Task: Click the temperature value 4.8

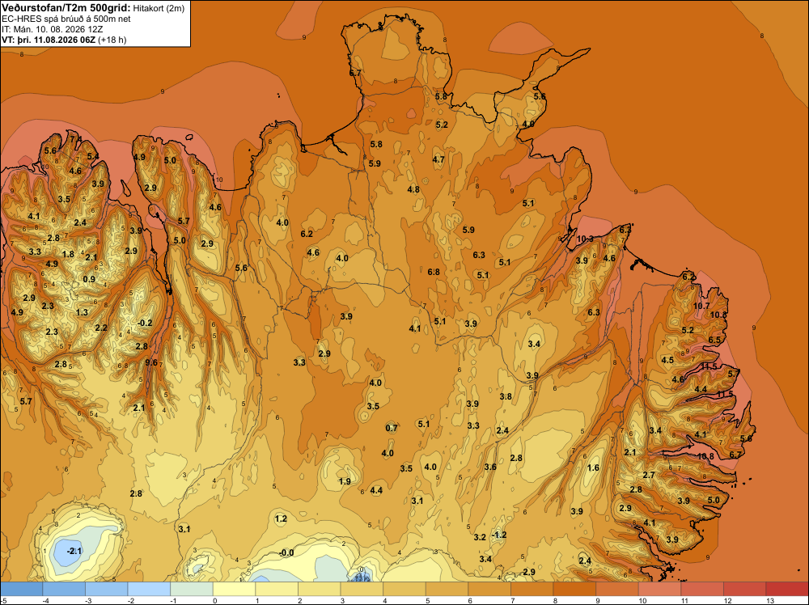Action: [413, 189]
